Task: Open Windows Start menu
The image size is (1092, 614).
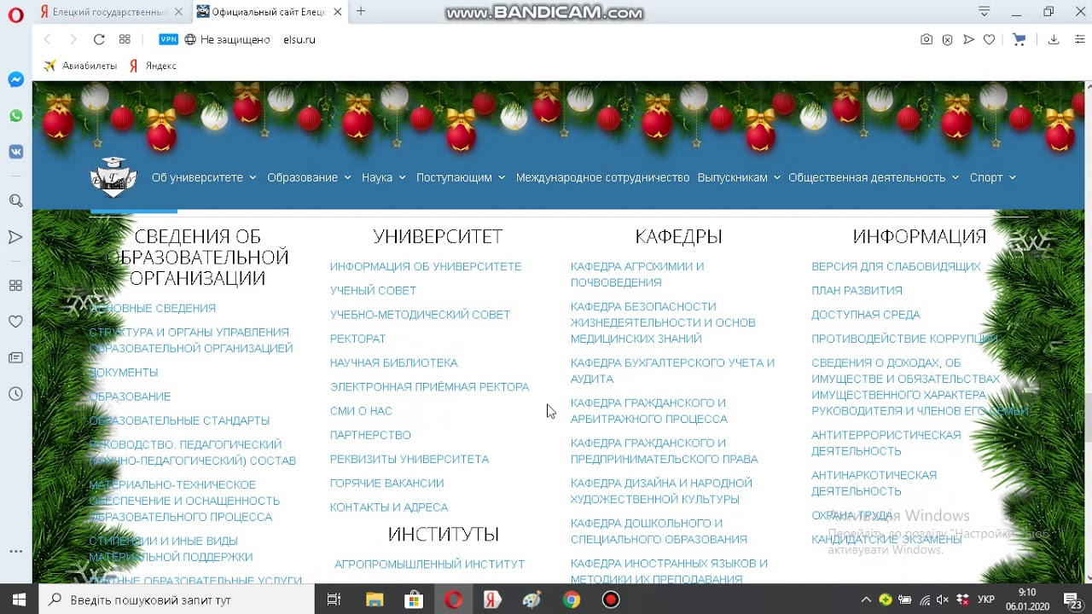Action: [x=19, y=600]
